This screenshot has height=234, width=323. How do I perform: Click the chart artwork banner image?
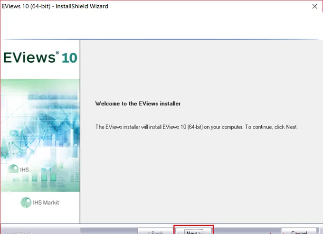point(40,135)
